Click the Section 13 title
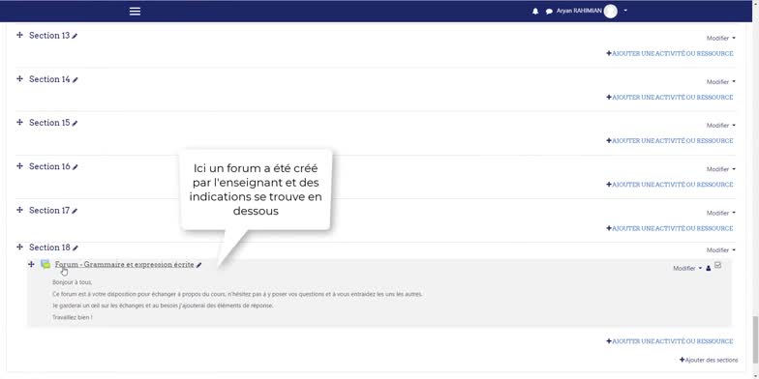The width and height of the screenshot is (759, 379). (49, 35)
